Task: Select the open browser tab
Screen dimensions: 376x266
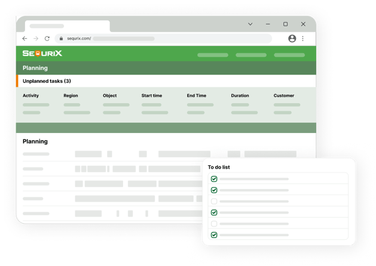Action: point(68,26)
